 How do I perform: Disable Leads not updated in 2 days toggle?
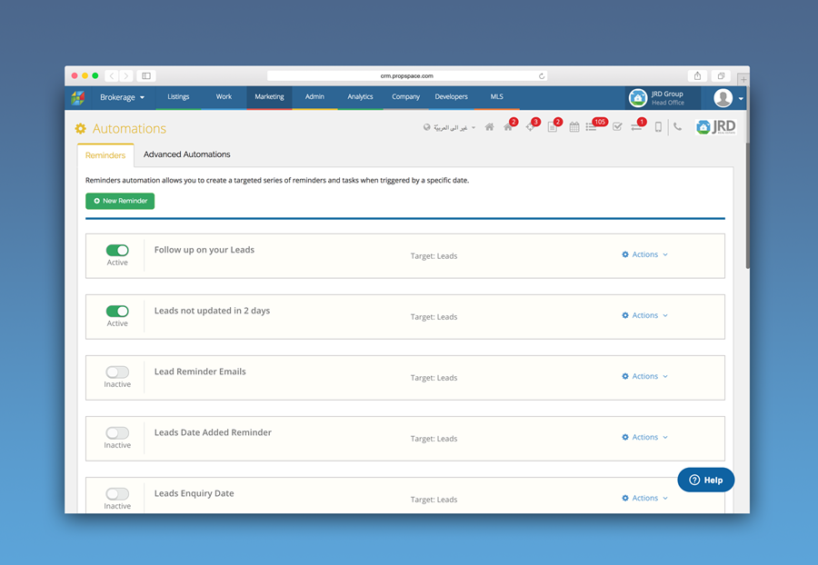tap(117, 312)
